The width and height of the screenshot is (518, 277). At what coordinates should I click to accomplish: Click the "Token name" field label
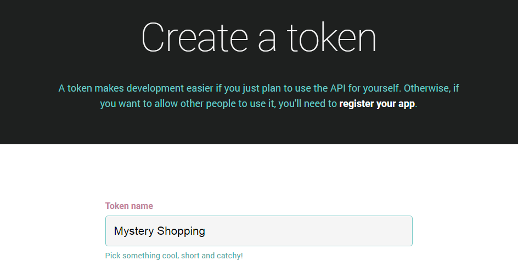129,206
